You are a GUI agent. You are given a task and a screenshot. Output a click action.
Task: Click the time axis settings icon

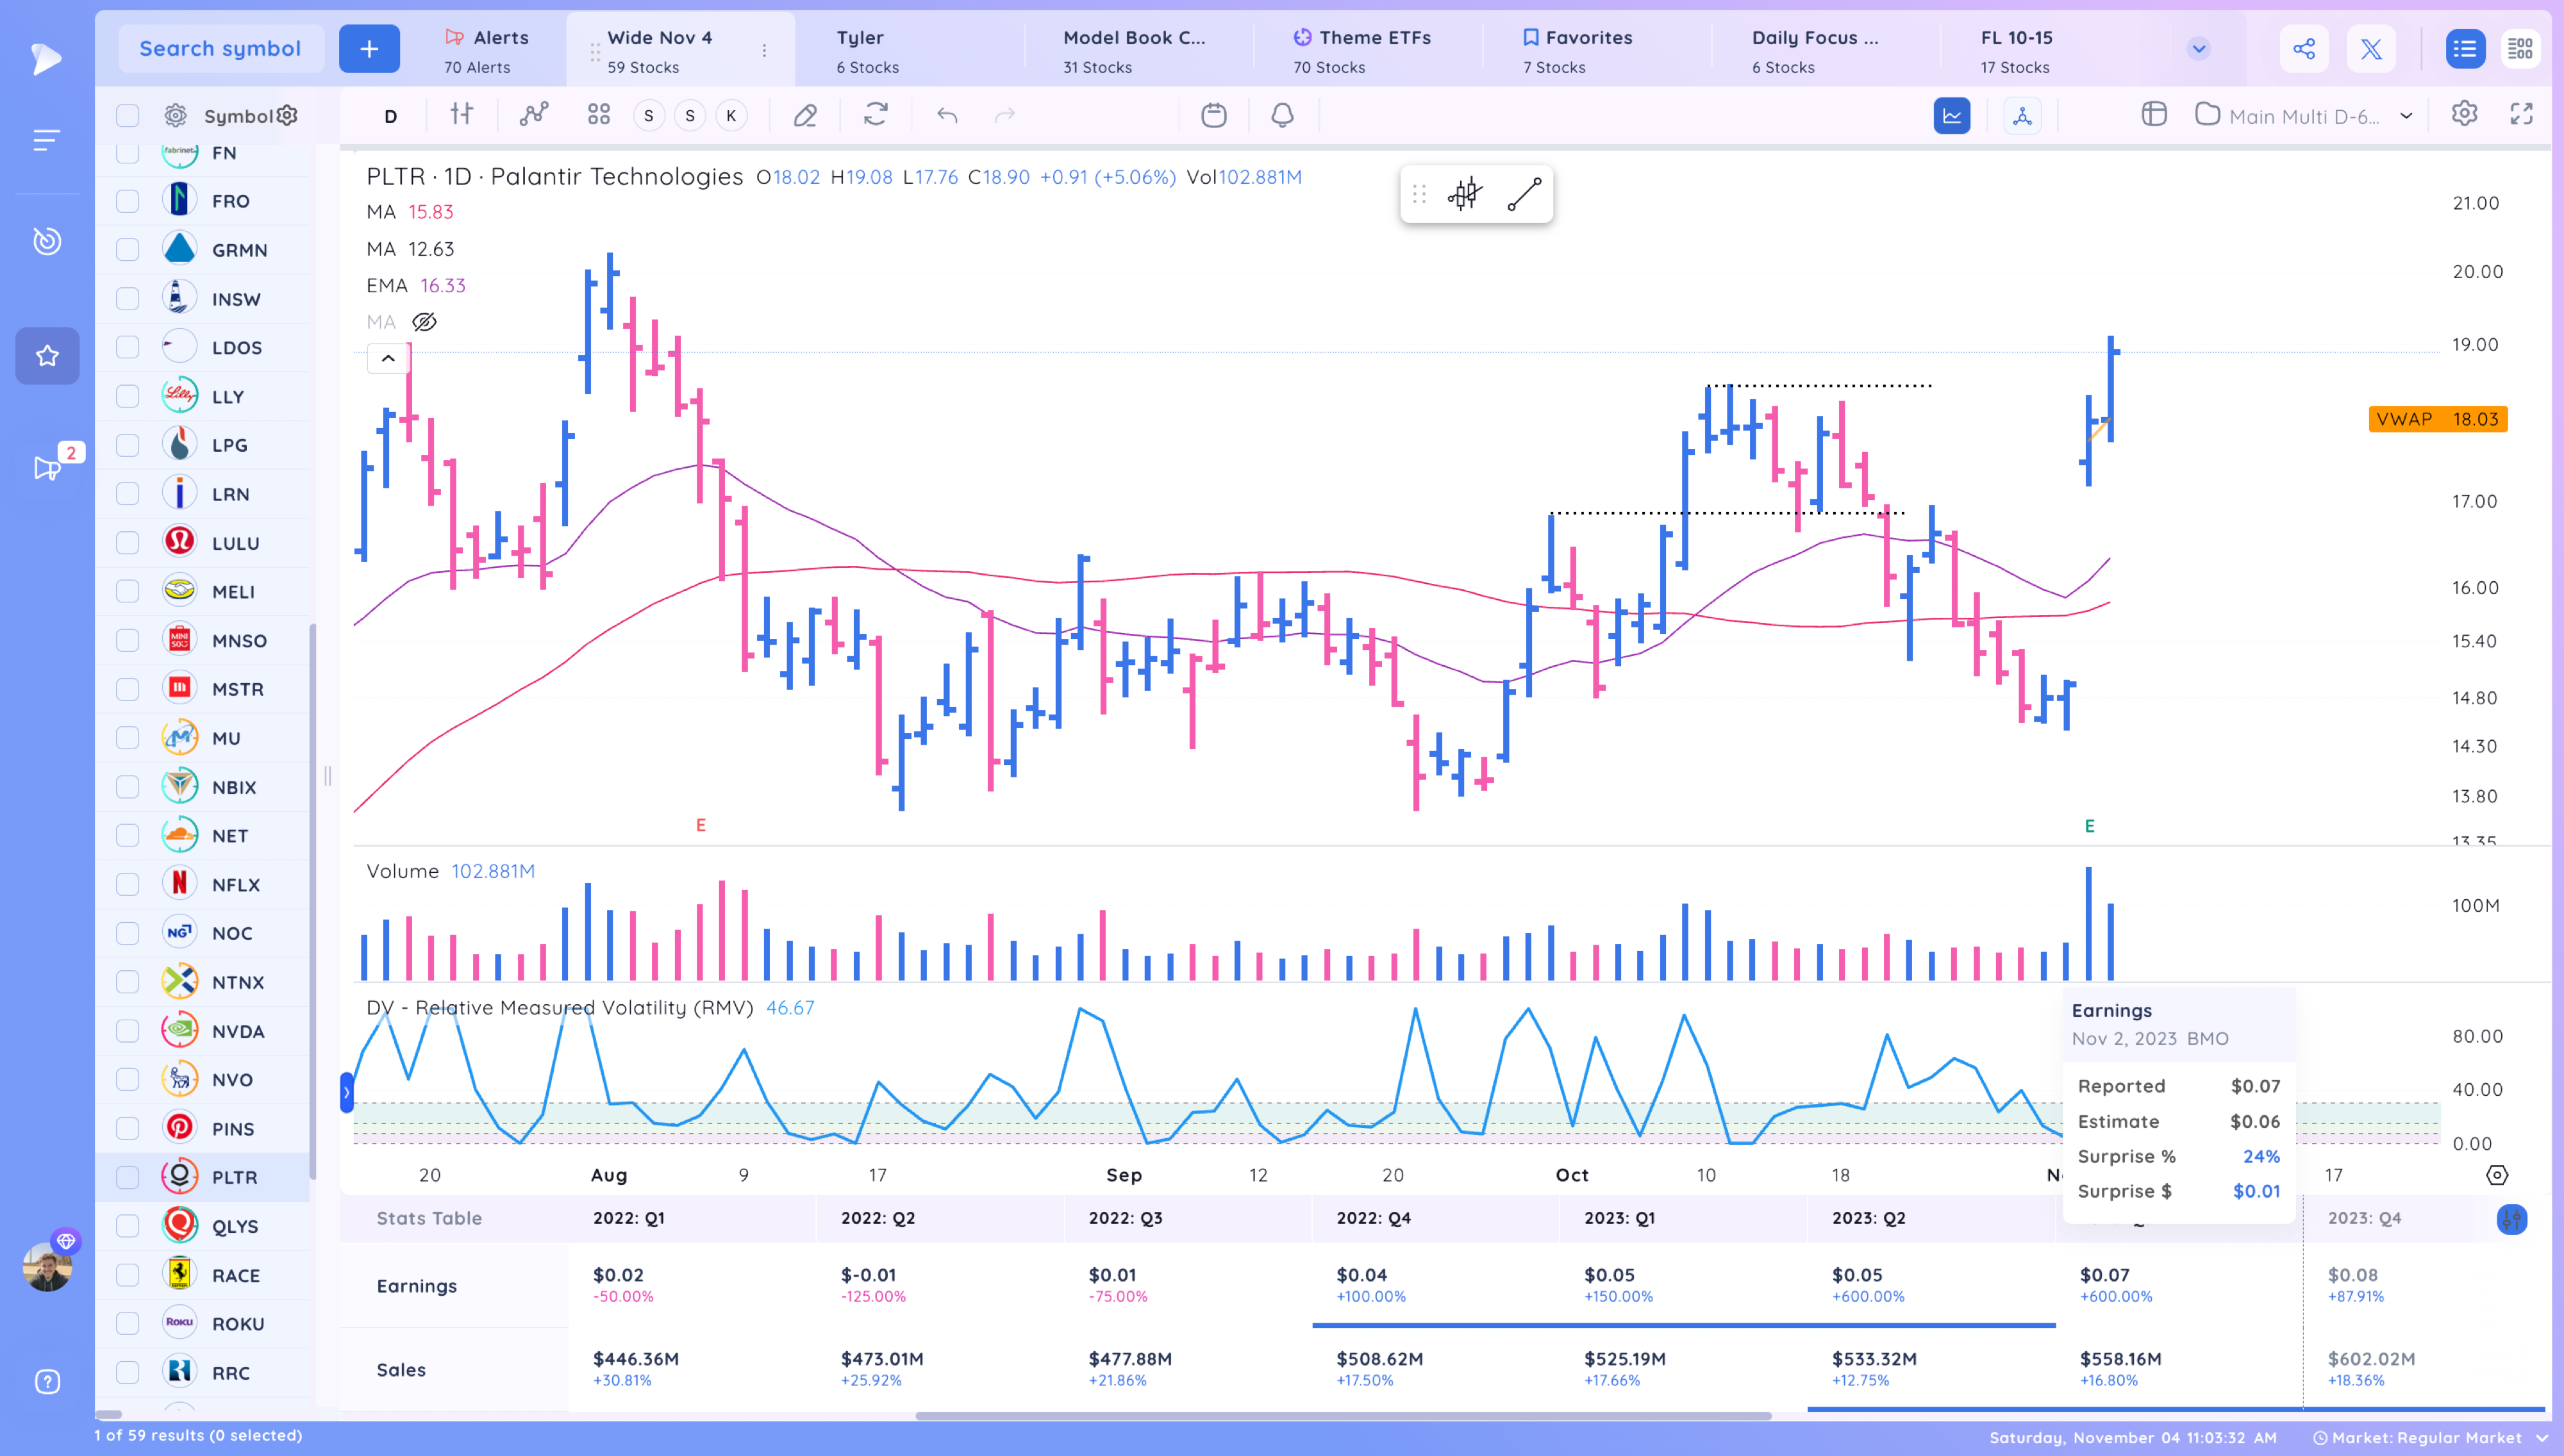coord(2496,1175)
